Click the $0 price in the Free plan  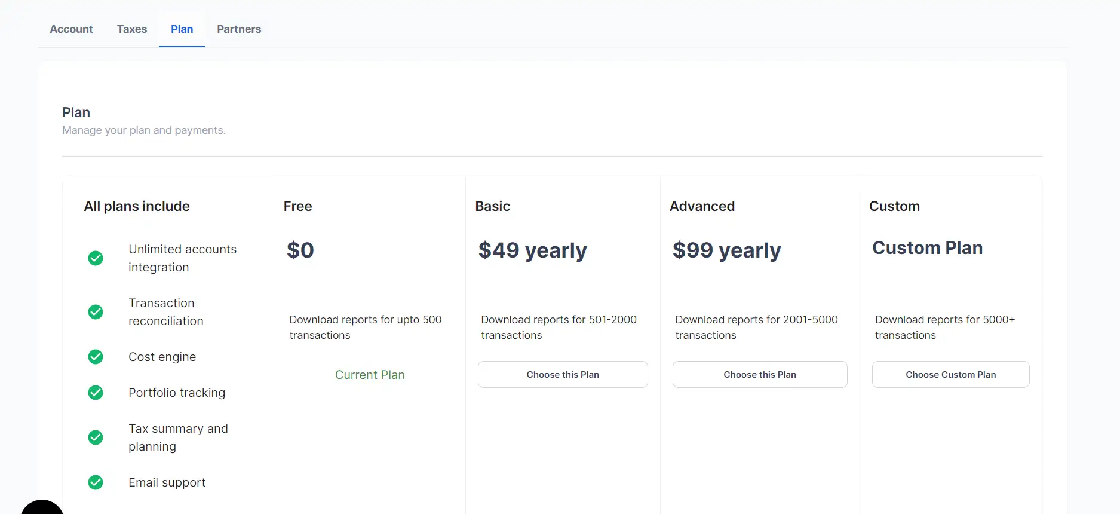point(300,250)
